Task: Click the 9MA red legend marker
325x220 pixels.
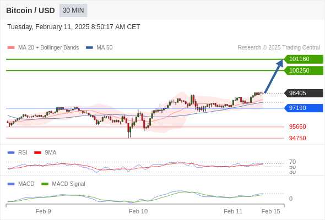Action: point(37,153)
